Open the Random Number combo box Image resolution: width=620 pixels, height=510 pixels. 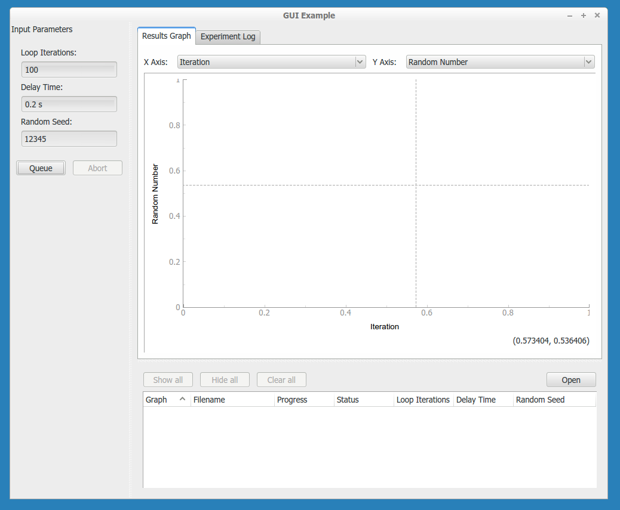click(x=495, y=62)
